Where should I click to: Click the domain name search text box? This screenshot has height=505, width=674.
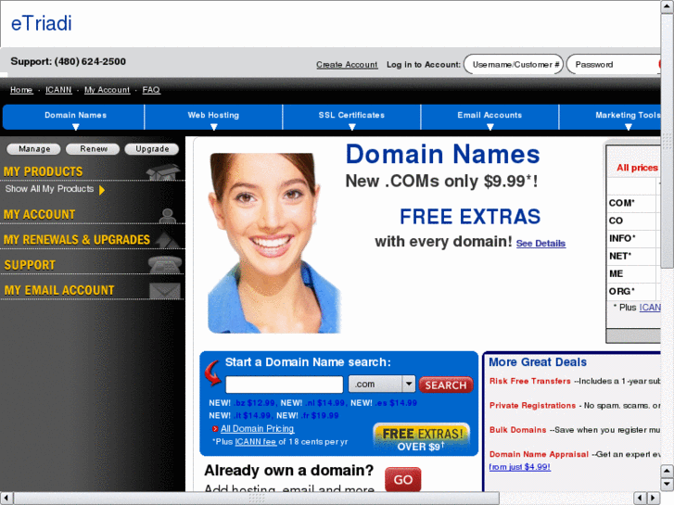pos(284,385)
